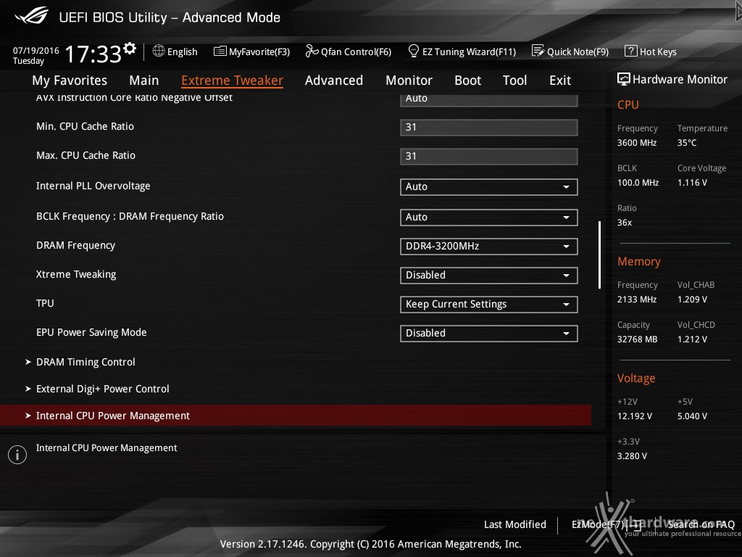Click the EZ Tuning Wizard bulb icon
The image size is (742, 557).
pos(413,51)
